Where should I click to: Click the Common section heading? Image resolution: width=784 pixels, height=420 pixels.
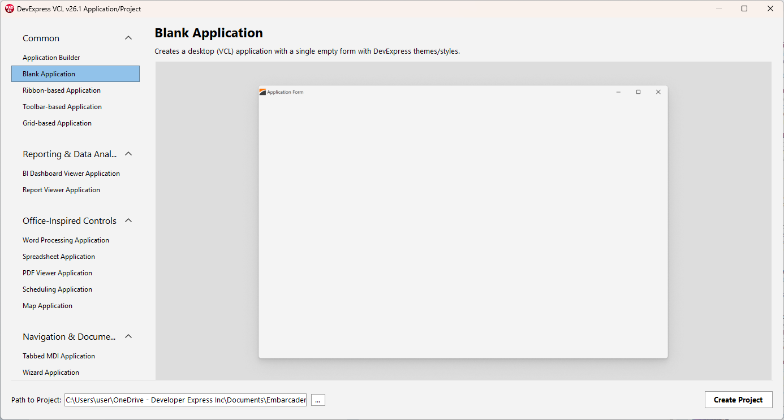click(41, 38)
